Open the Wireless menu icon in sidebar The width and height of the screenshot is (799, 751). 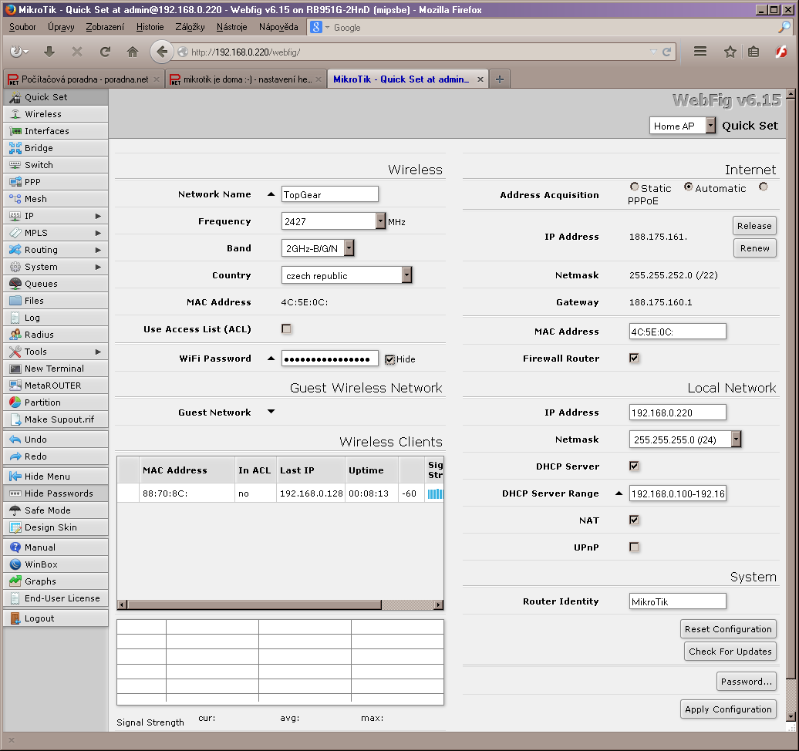point(15,114)
